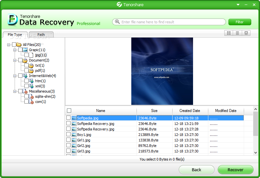Click the Tenorshare Data Recovery logo
This screenshot has height=178, width=260.
[x=12, y=20]
